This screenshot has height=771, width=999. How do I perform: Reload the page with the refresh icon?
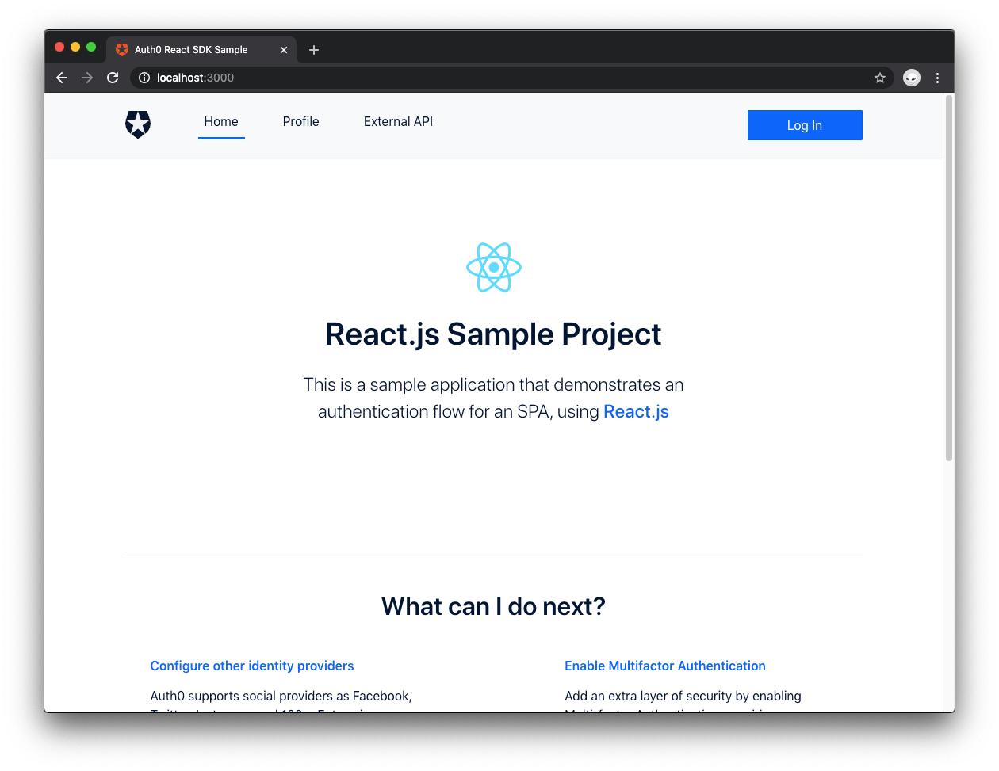point(112,78)
